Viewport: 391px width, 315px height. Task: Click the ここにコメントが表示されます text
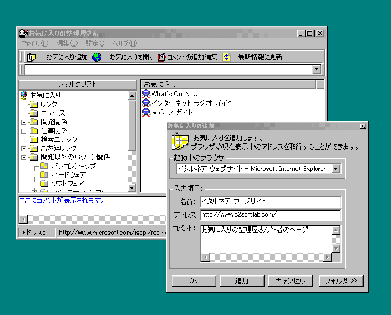click(62, 201)
